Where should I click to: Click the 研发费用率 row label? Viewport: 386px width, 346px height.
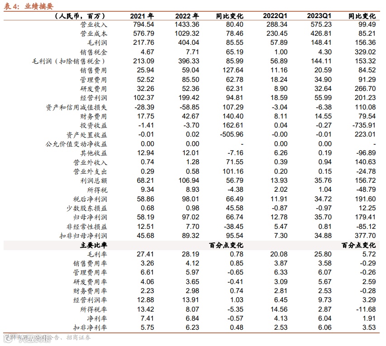pyautogui.click(x=90, y=282)
